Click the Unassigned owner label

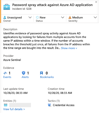[x=15, y=17]
